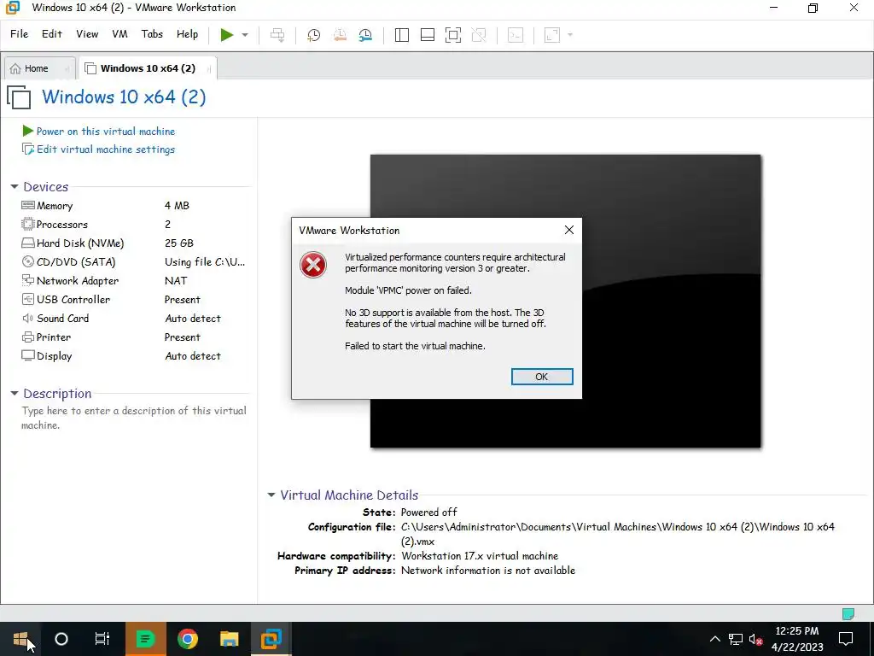The image size is (874, 656).
Task: Click the Sound Card device icon
Action: point(28,319)
